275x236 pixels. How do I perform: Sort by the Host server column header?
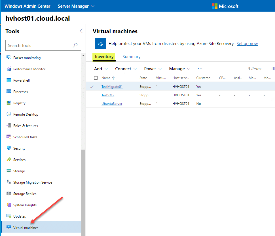click(181, 78)
